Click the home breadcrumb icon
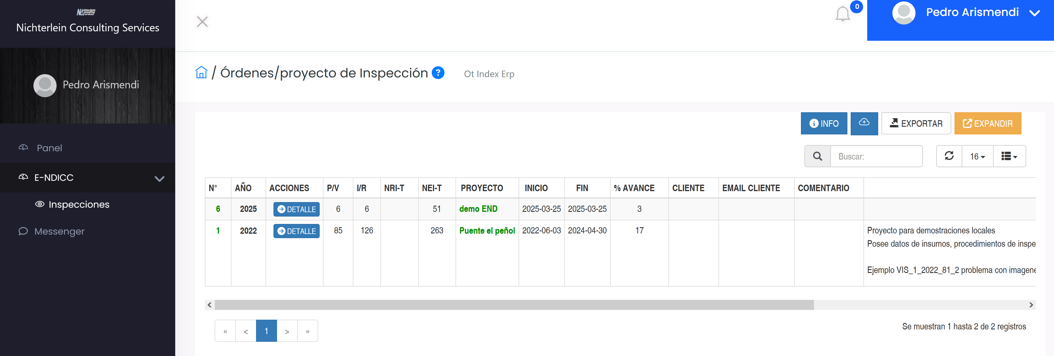The image size is (1054, 356). tap(201, 73)
